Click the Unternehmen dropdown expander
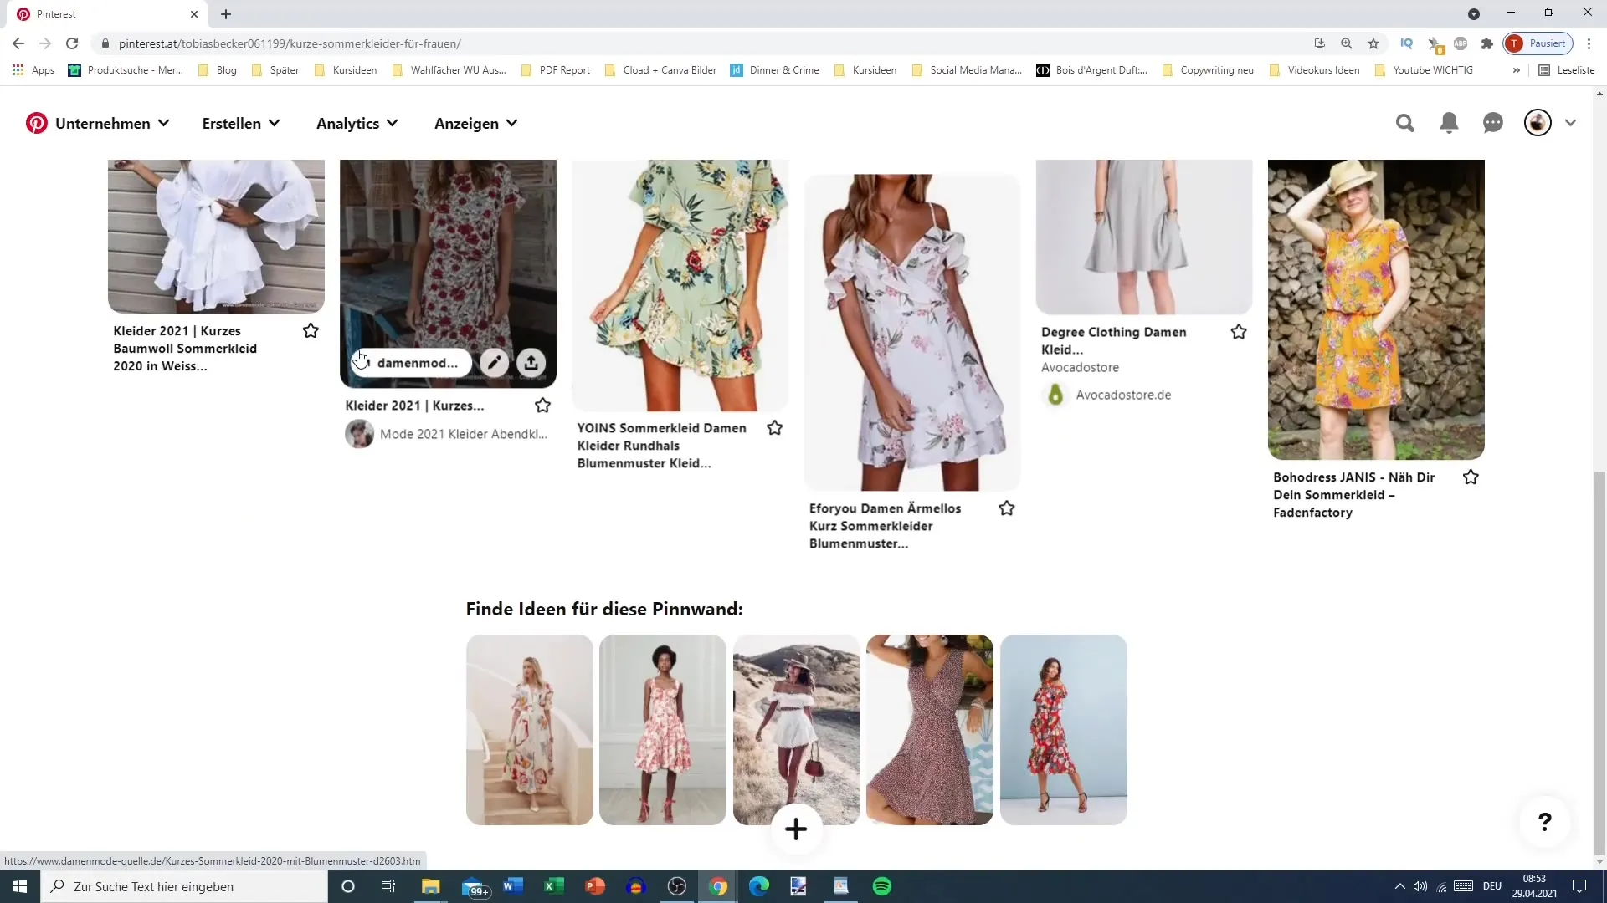Image resolution: width=1607 pixels, height=903 pixels. coord(163,122)
